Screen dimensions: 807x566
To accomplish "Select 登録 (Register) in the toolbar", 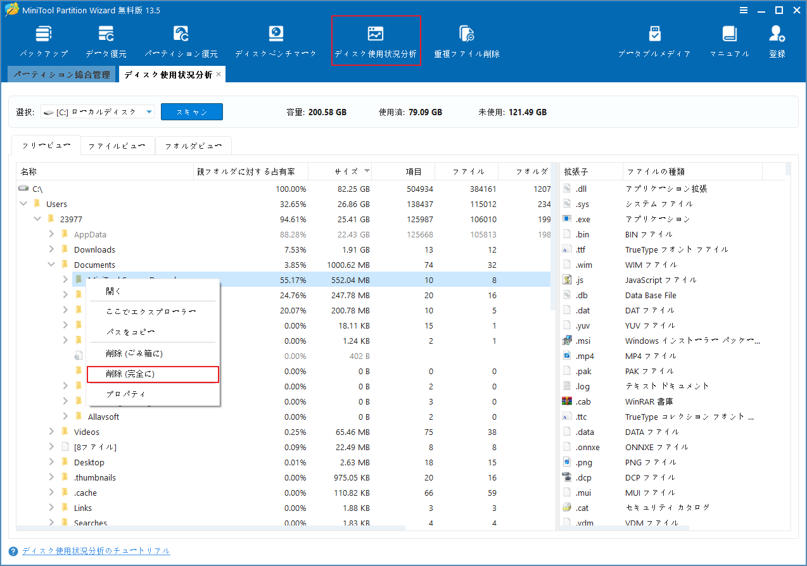I will tap(777, 38).
